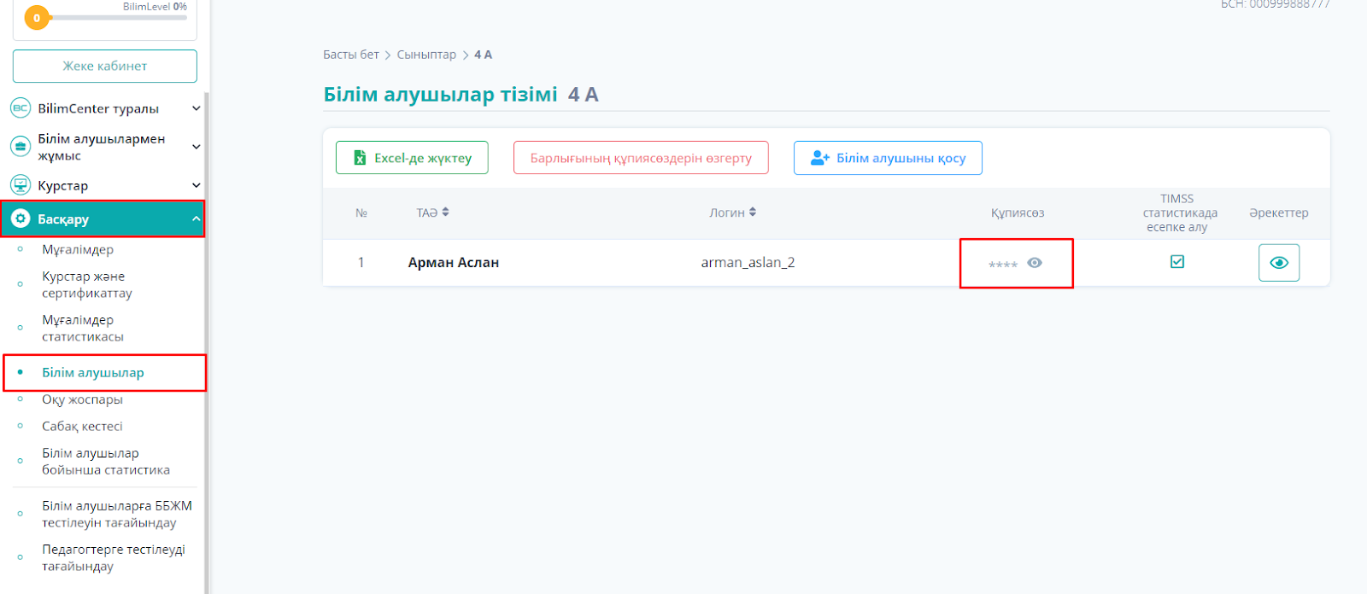Sort by Логин column arrows
The height and width of the screenshot is (594, 1367).
coord(753,212)
